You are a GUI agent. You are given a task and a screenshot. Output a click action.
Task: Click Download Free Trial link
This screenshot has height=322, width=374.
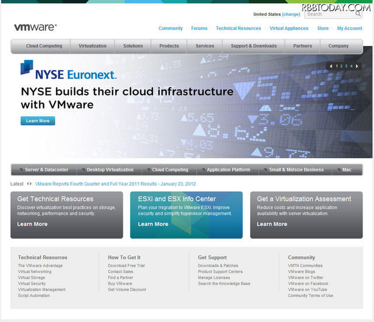(126, 266)
